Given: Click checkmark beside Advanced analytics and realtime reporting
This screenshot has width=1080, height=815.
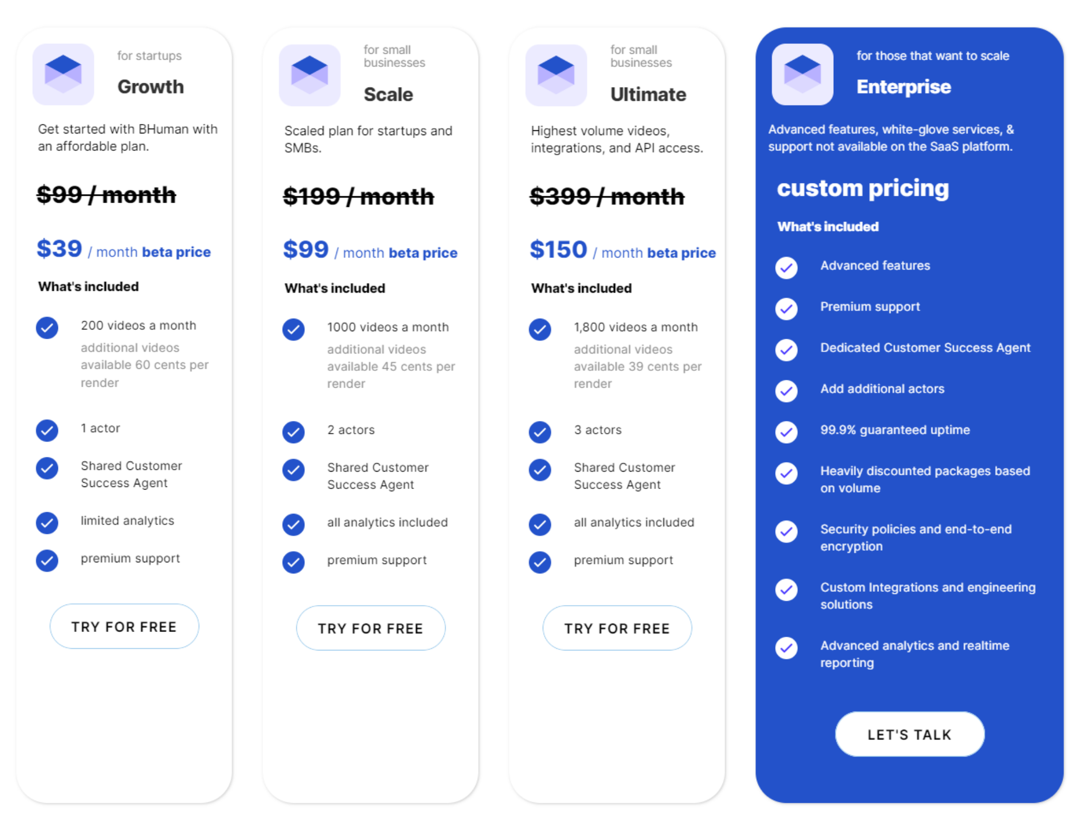Looking at the screenshot, I should click(x=786, y=648).
